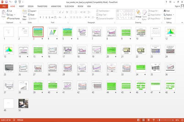Image resolution: width=184 pixels, height=122 pixels.
Task: Click the Save icon in quick access toolbar
Action: point(6,2)
